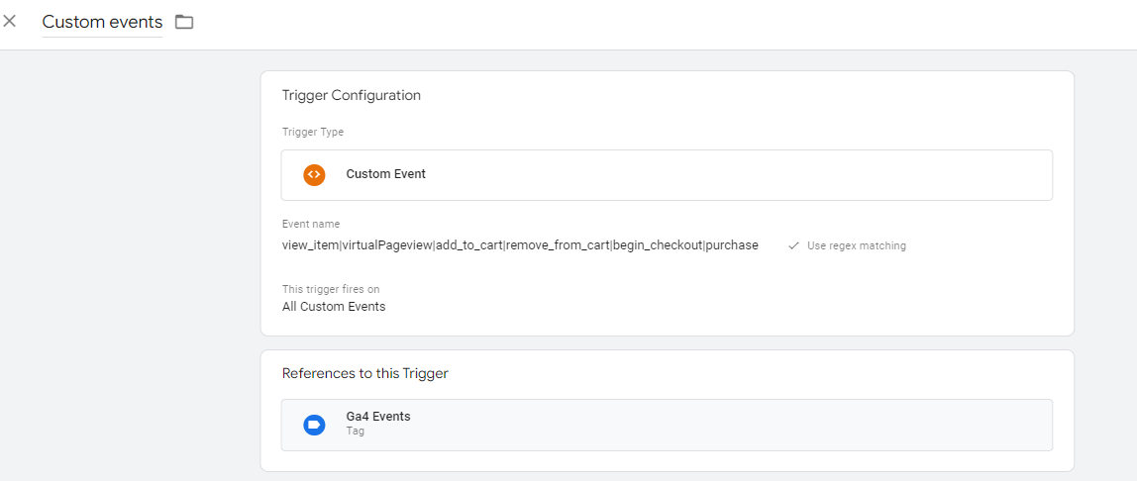
Task: Click the "Trigger Configuration" heading
Action: 351,95
